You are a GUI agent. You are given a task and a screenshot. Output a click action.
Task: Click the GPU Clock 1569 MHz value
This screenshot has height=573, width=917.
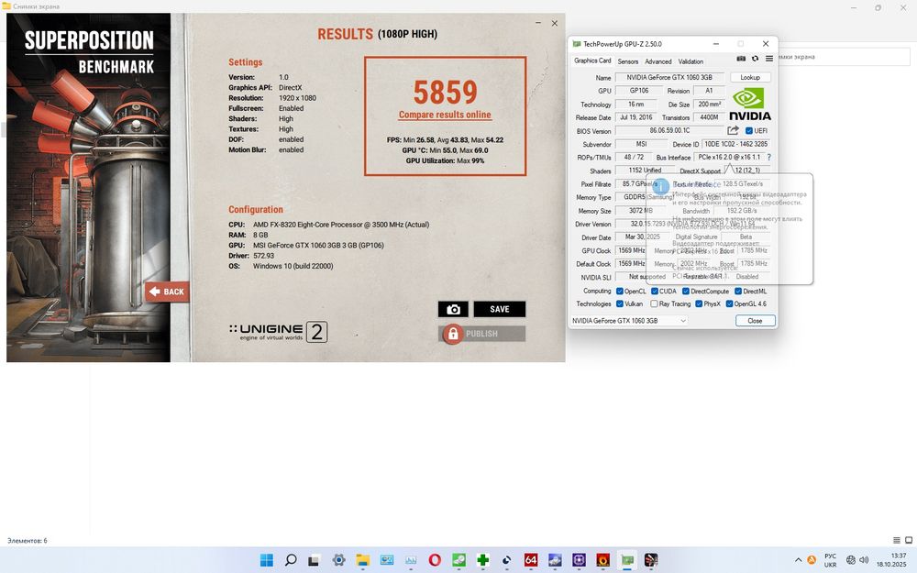[632, 250]
